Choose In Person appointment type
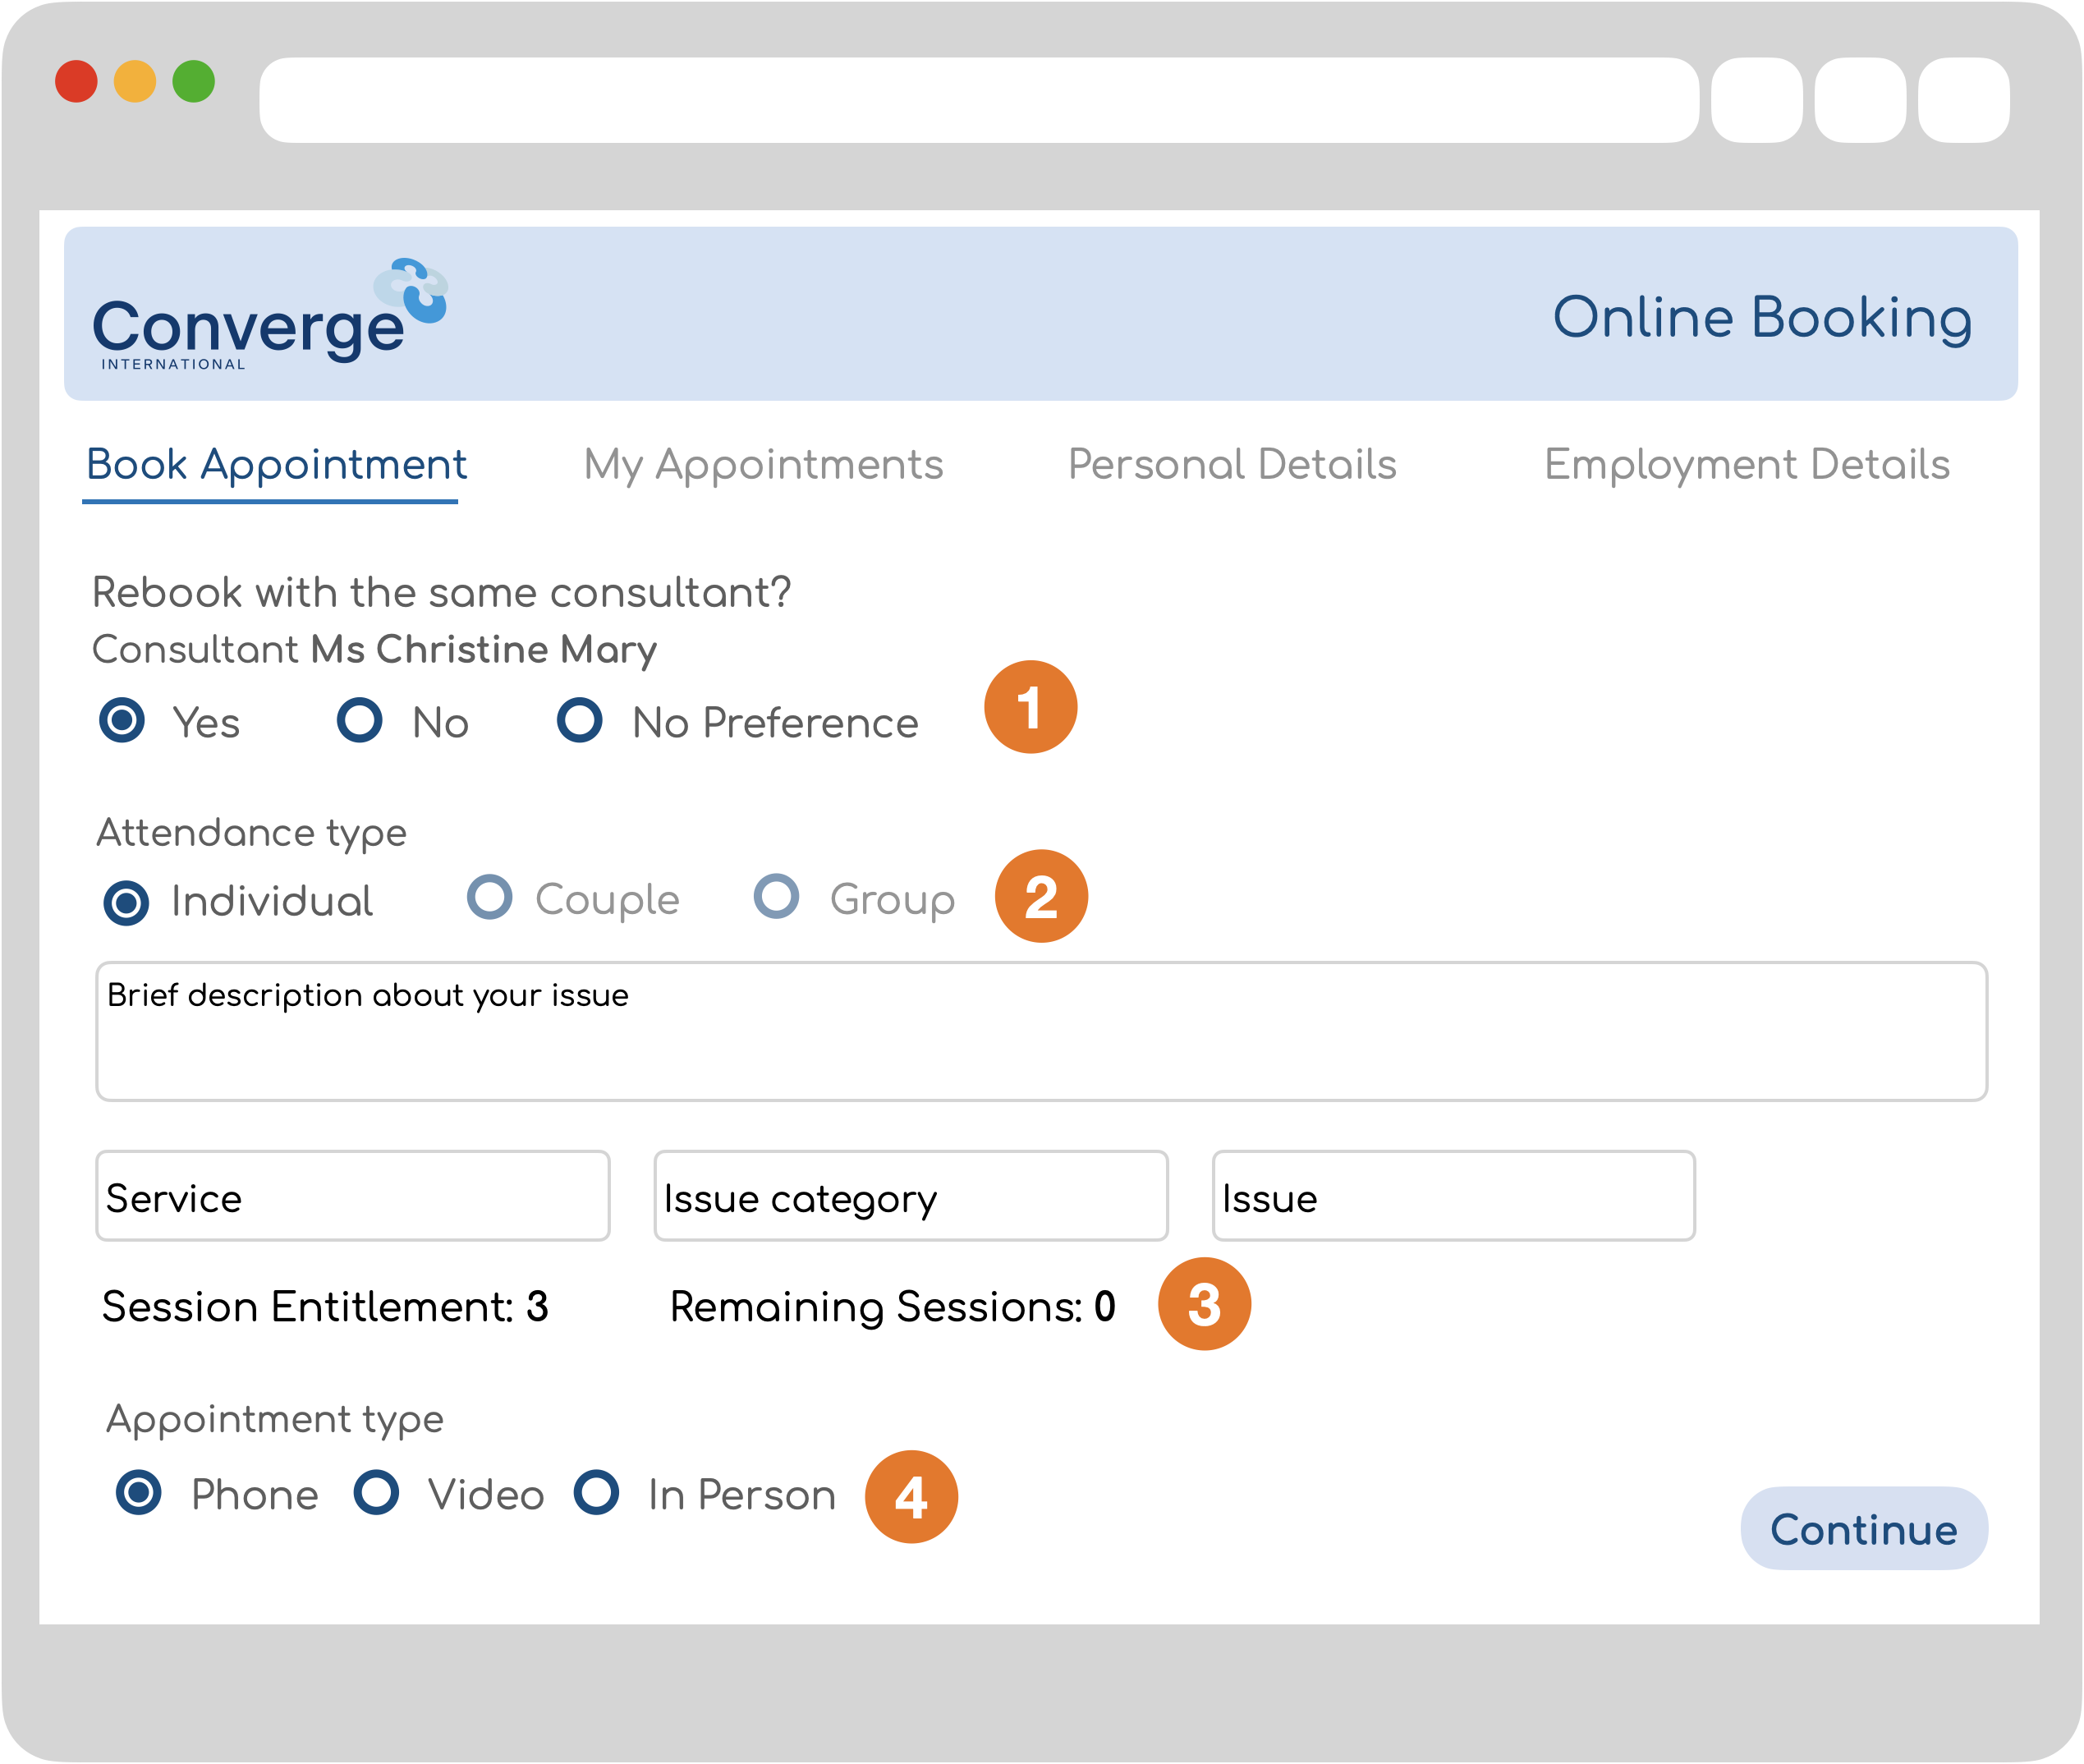Image resolution: width=2084 pixels, height=1764 pixels. click(x=597, y=1493)
